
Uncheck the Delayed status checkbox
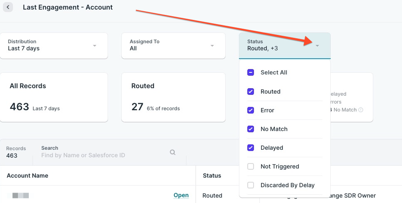click(251, 148)
